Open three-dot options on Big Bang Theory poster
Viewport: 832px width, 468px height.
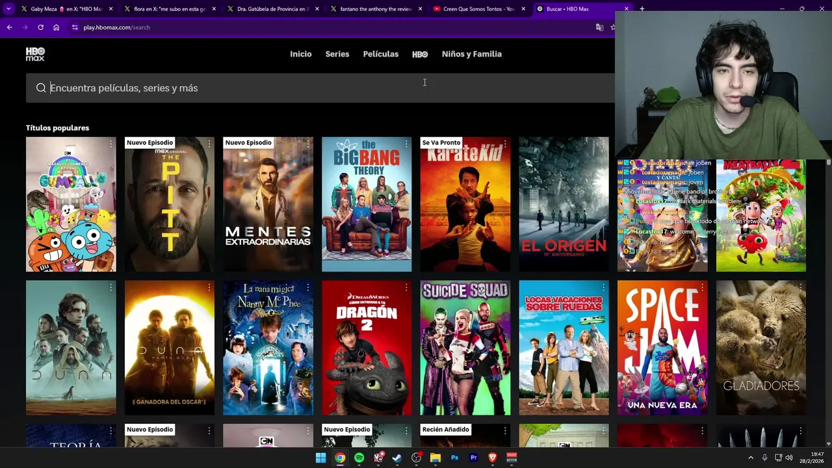pyautogui.click(x=406, y=143)
